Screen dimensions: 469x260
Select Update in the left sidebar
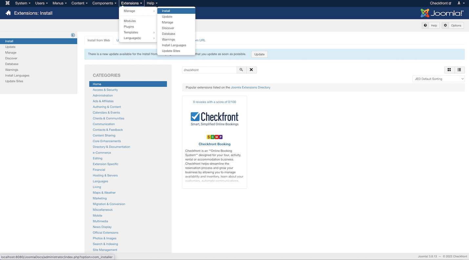(x=38, y=47)
